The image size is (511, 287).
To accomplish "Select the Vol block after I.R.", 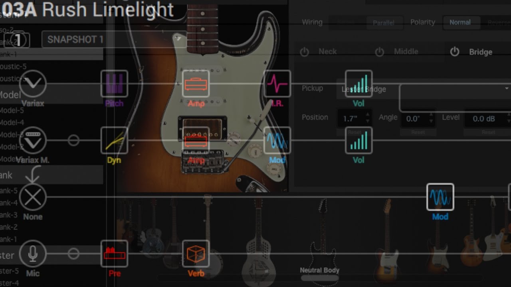I will (358, 84).
